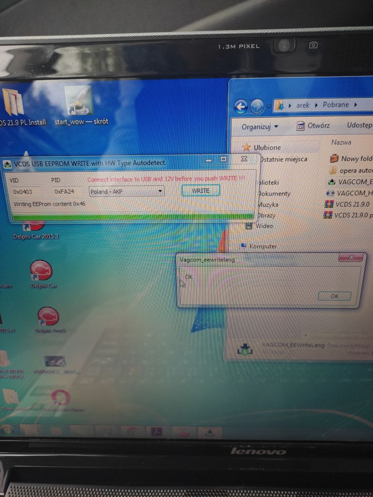The image size is (373, 497).
Task: Open Obrazy library in navigation pane
Action: (x=266, y=215)
